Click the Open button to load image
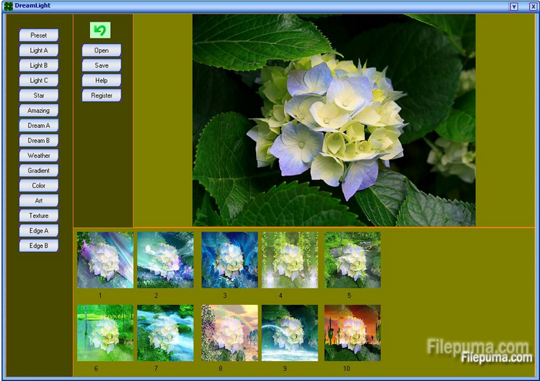The height and width of the screenshot is (381, 540). [102, 51]
